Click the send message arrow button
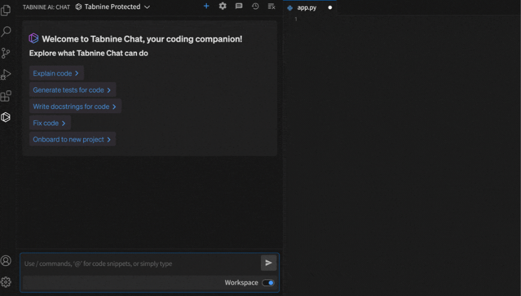The width and height of the screenshot is (521, 296). click(x=268, y=263)
